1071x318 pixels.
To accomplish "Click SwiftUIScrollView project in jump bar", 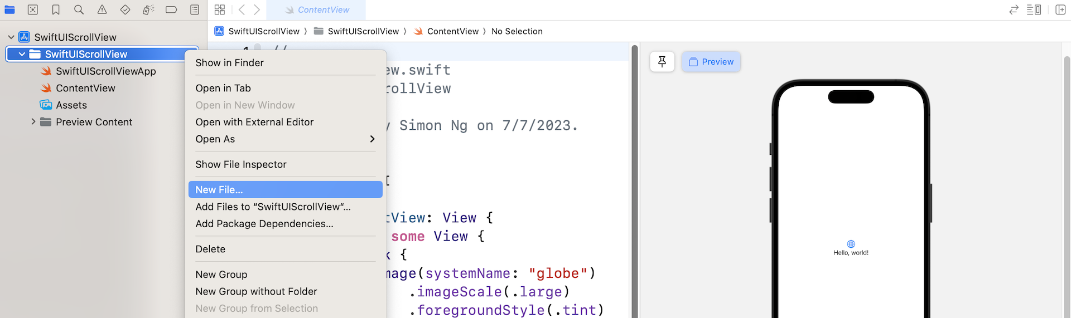I will (257, 31).
